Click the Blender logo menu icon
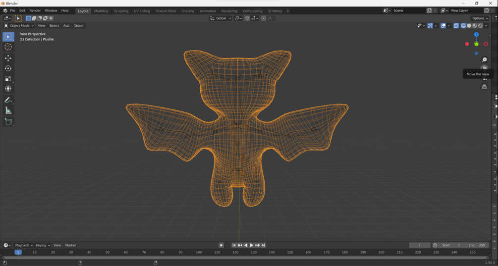Image resolution: width=498 pixels, height=266 pixels. coord(5,10)
